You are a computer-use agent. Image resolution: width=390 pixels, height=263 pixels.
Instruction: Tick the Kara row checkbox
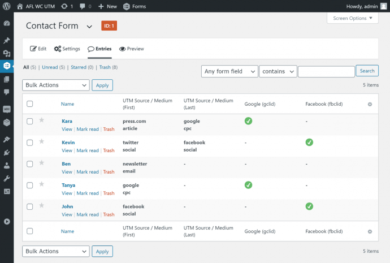(29, 121)
